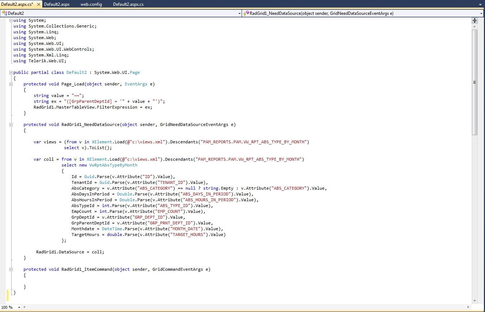Switch to the unmodified Default2.aspx.cs tab

(128, 4)
